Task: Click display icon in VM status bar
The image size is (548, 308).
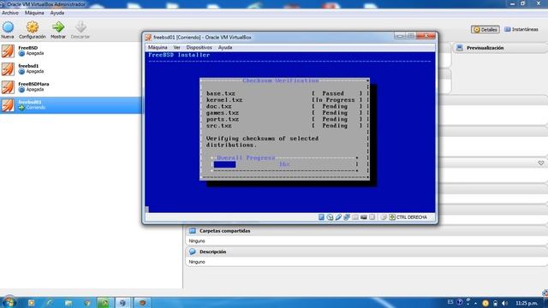Action: [x=363, y=217]
